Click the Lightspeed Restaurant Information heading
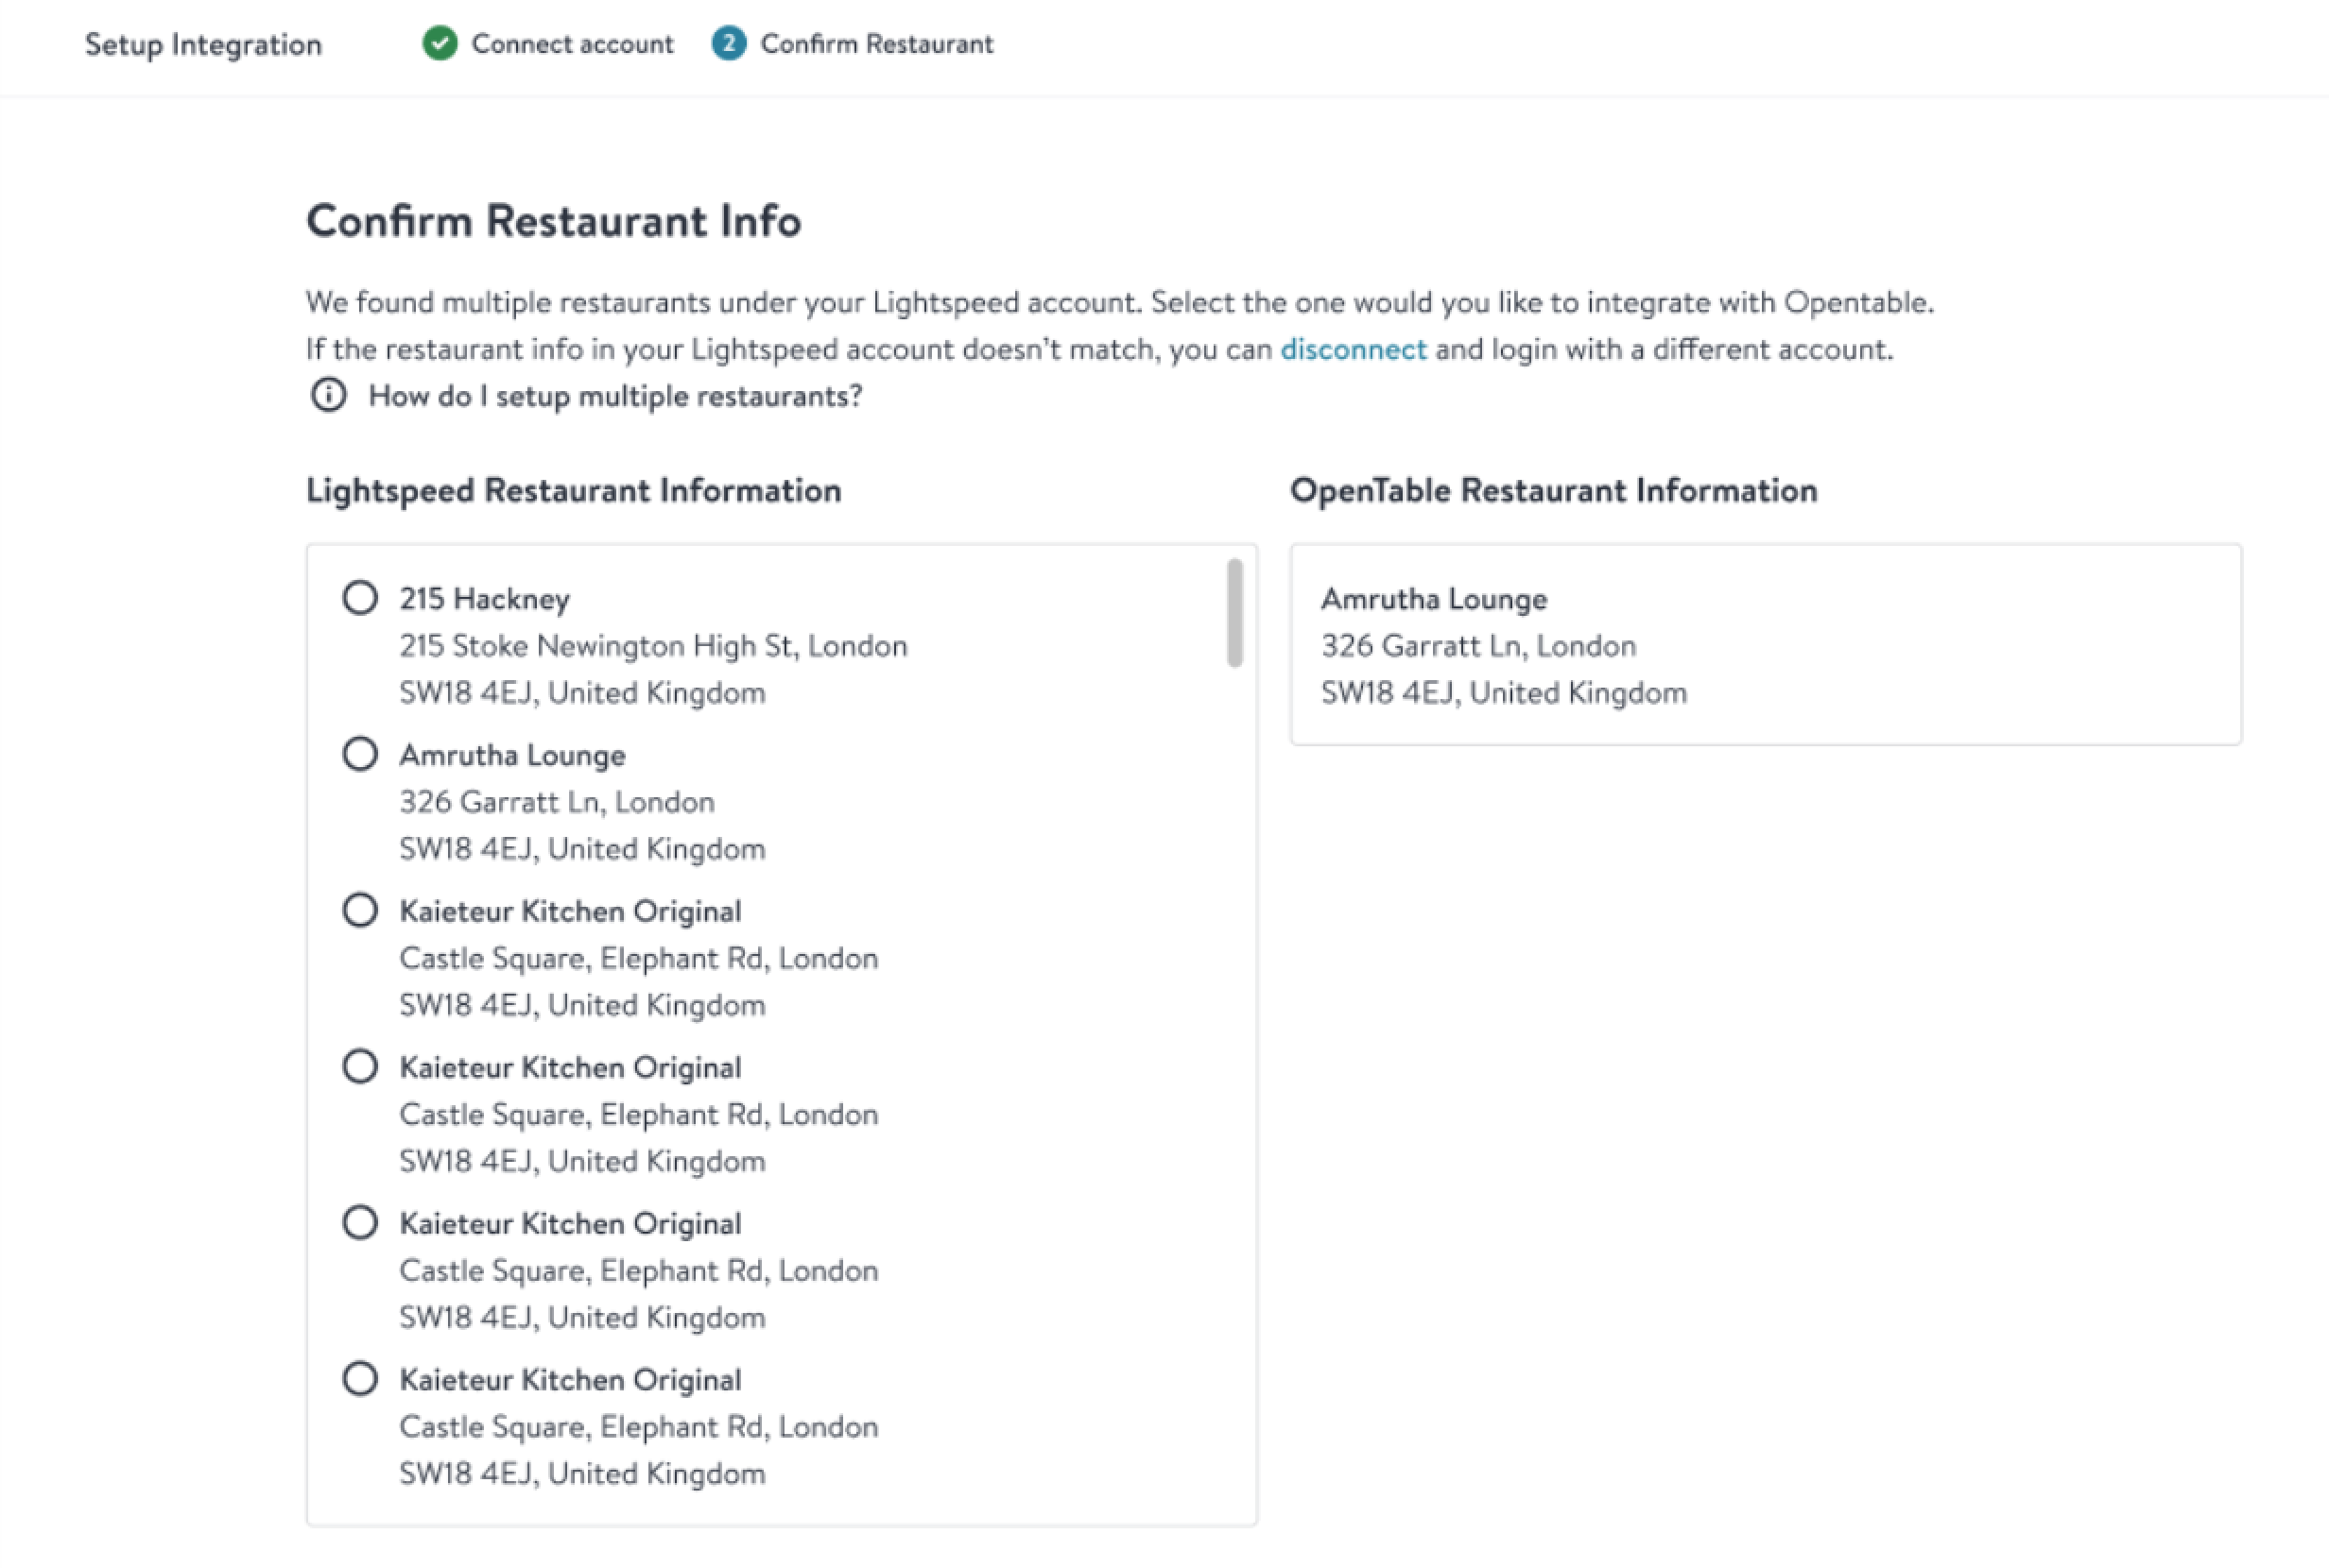Screen dimensions: 2329x1568 [573, 491]
